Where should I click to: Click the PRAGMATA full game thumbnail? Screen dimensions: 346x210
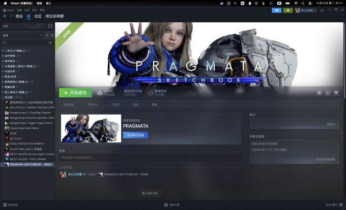coord(91,128)
